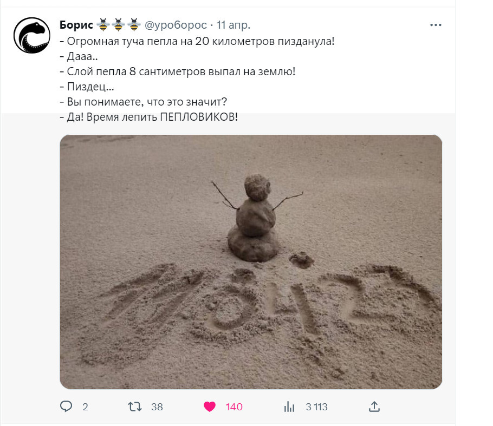Click the reply count 2
The height and width of the screenshot is (426, 493).
(85, 407)
